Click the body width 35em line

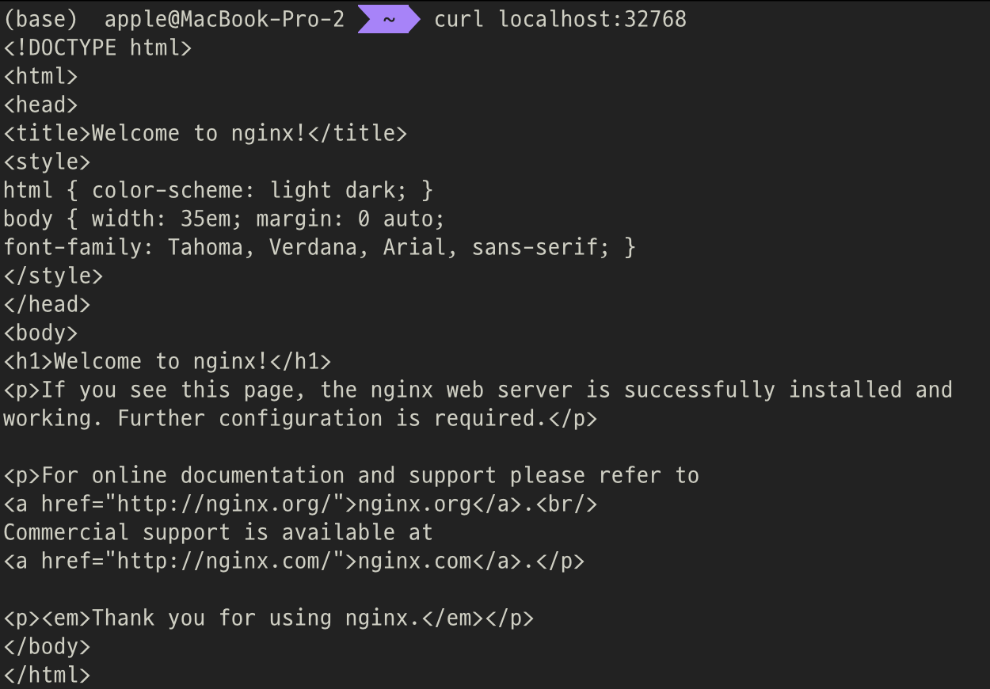click(224, 219)
